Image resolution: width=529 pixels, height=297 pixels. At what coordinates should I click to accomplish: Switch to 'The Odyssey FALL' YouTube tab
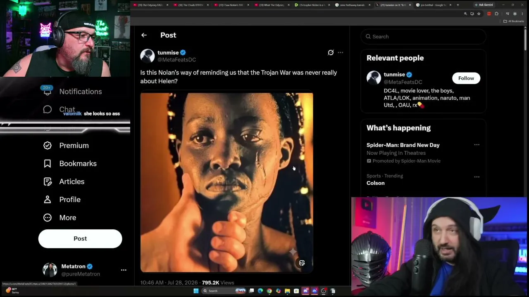(151, 5)
